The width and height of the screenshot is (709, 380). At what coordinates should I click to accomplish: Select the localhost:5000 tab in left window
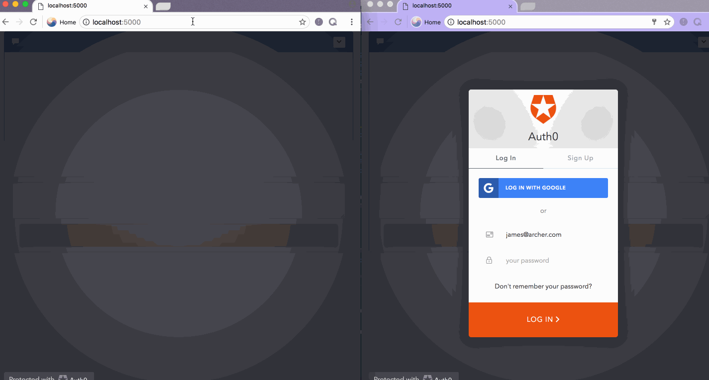(x=92, y=6)
